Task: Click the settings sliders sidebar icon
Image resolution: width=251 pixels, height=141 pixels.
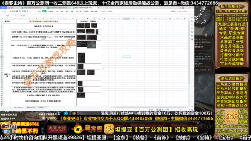Action: coord(192,25)
